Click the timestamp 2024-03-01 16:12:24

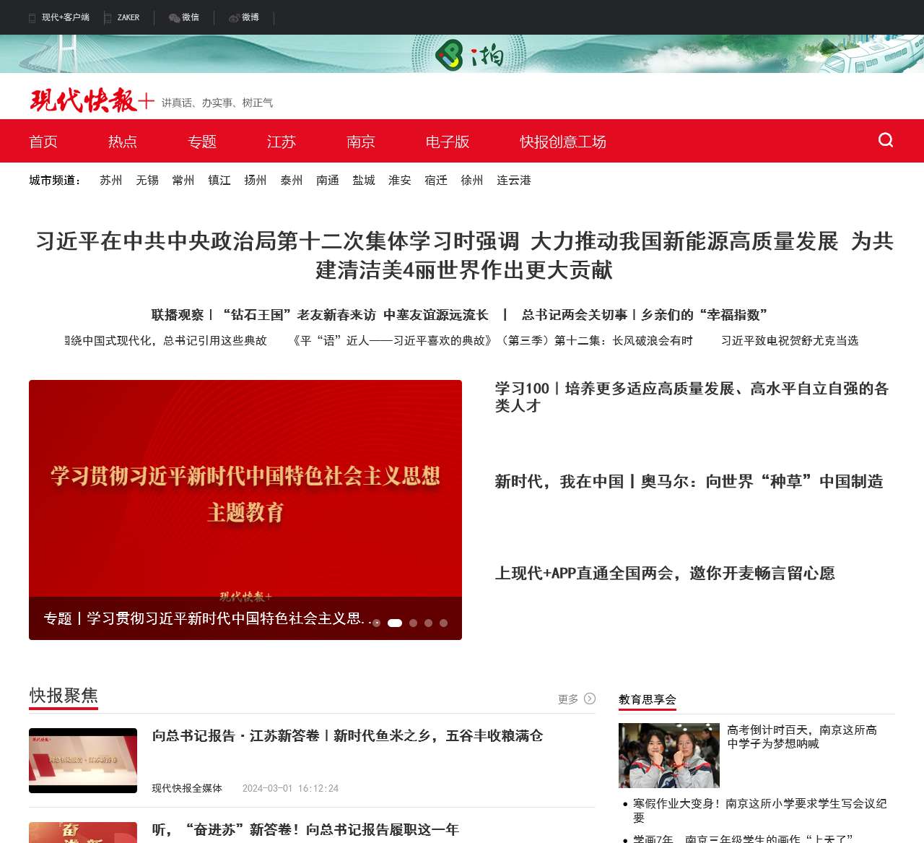[290, 788]
